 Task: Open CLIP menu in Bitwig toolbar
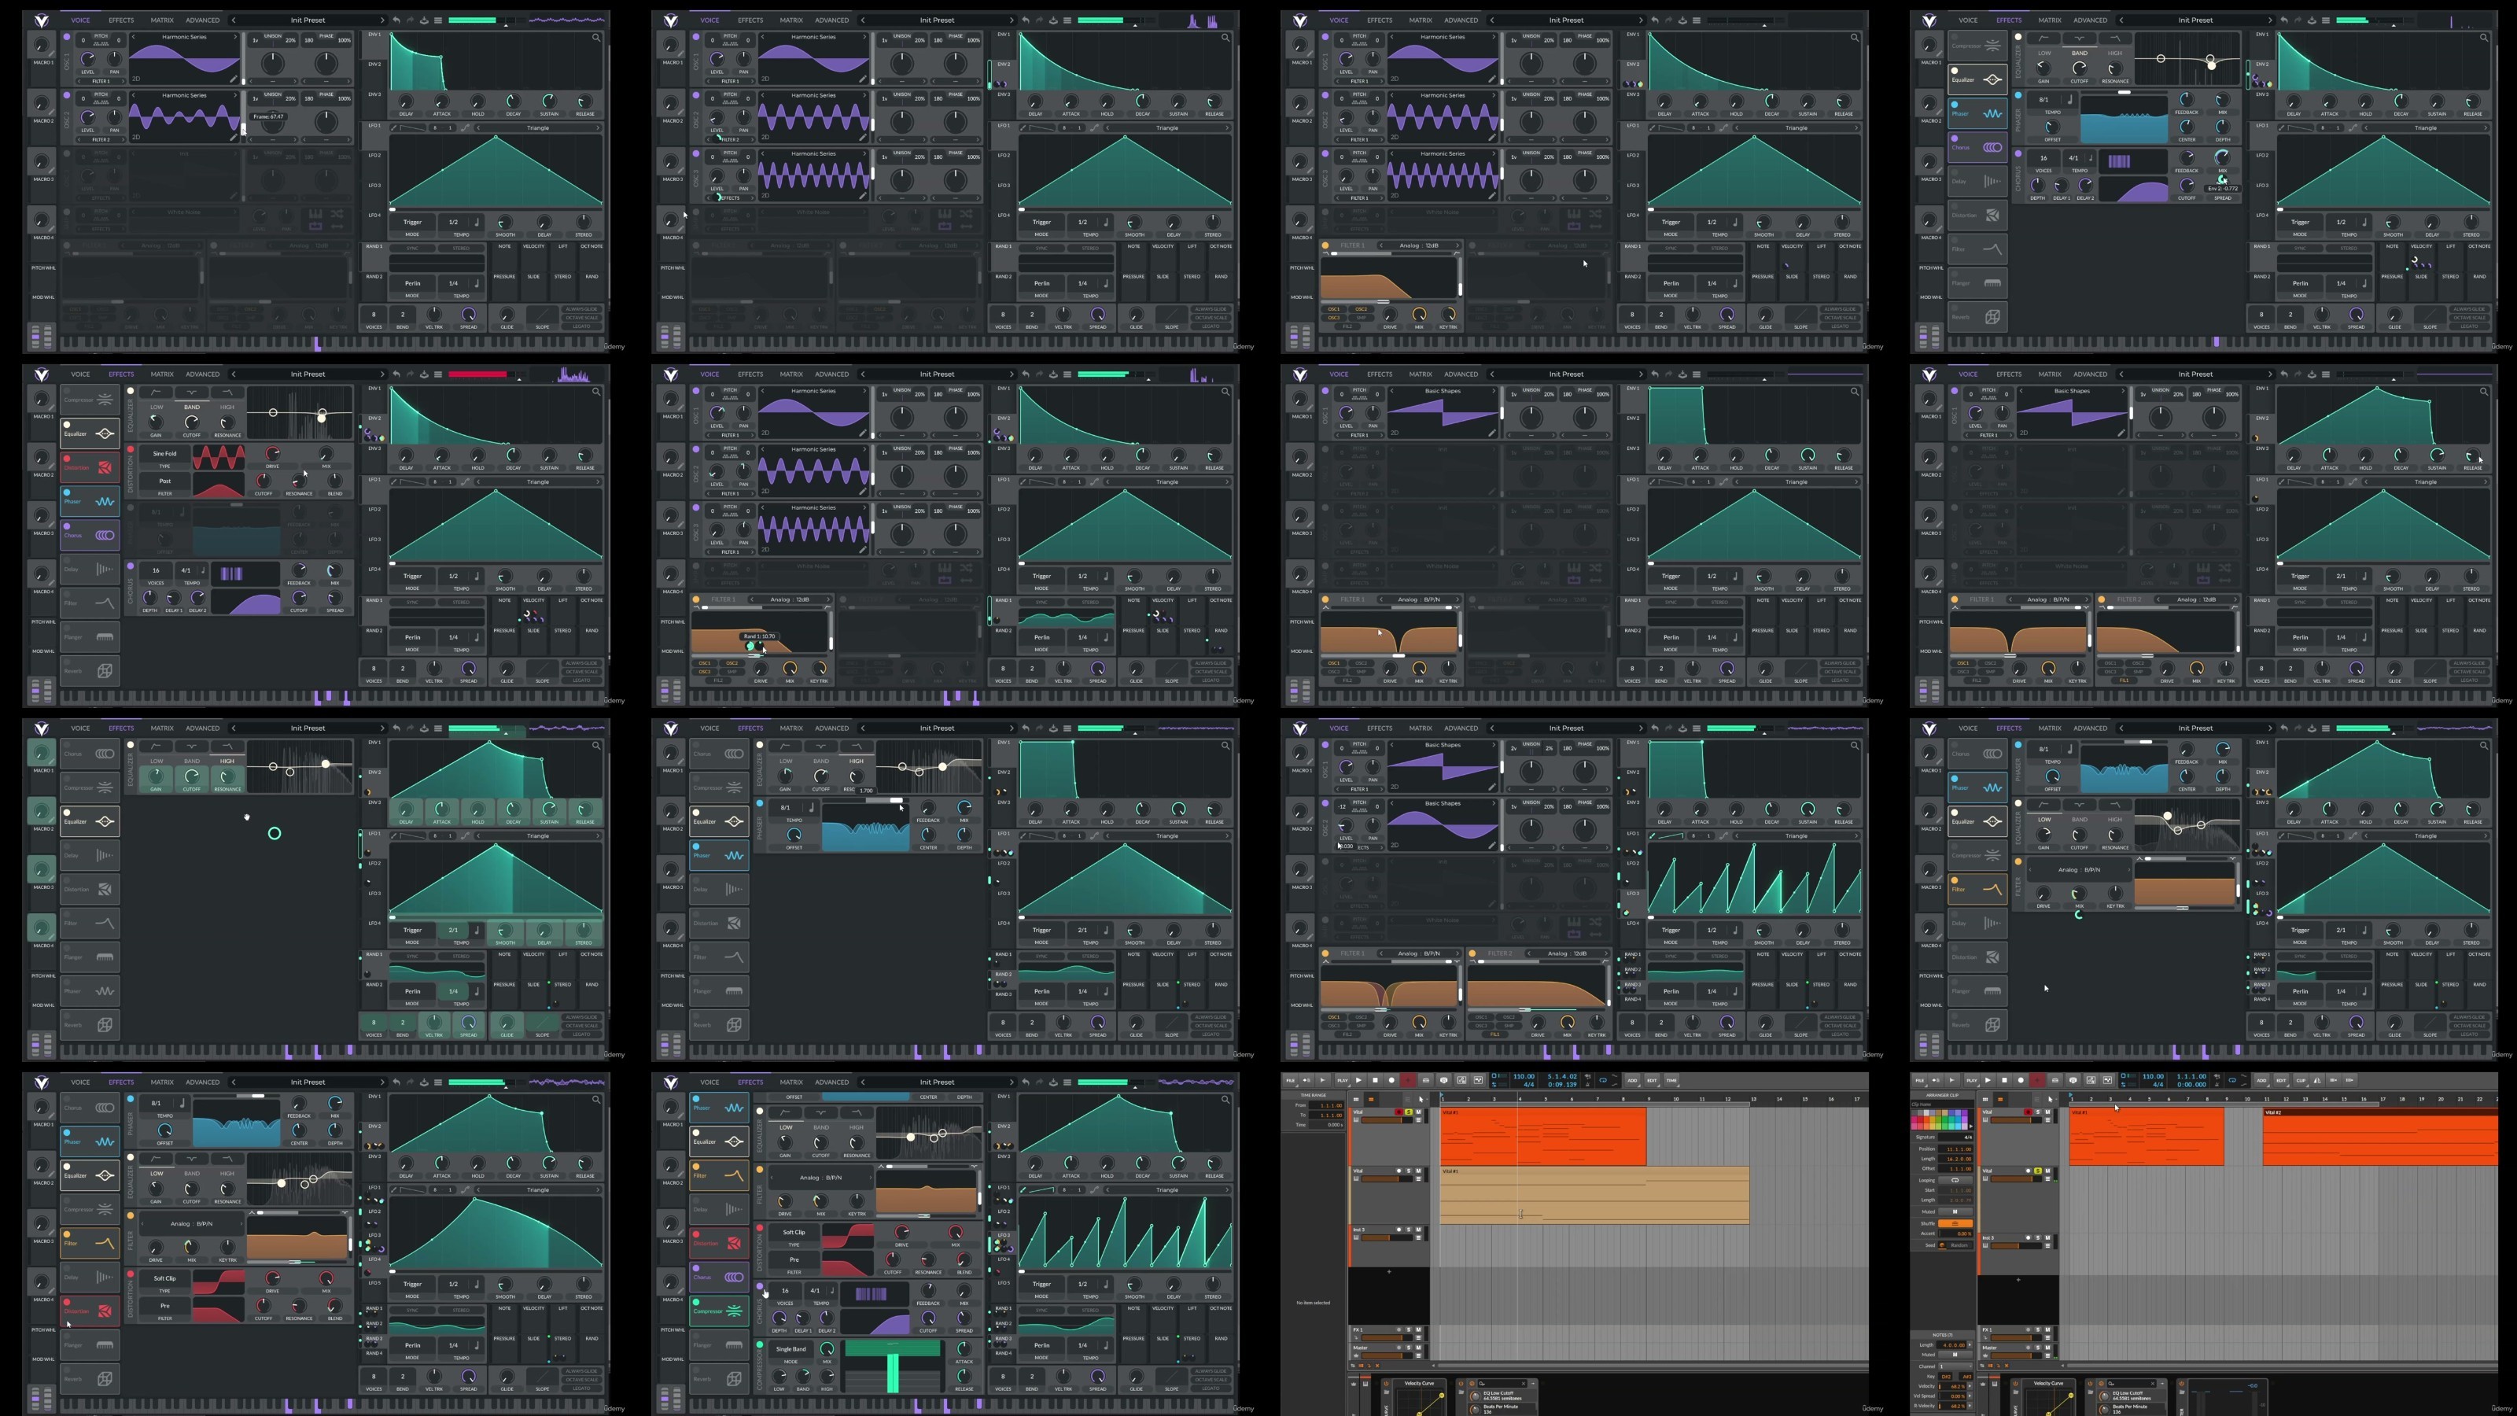[x=2301, y=1081]
